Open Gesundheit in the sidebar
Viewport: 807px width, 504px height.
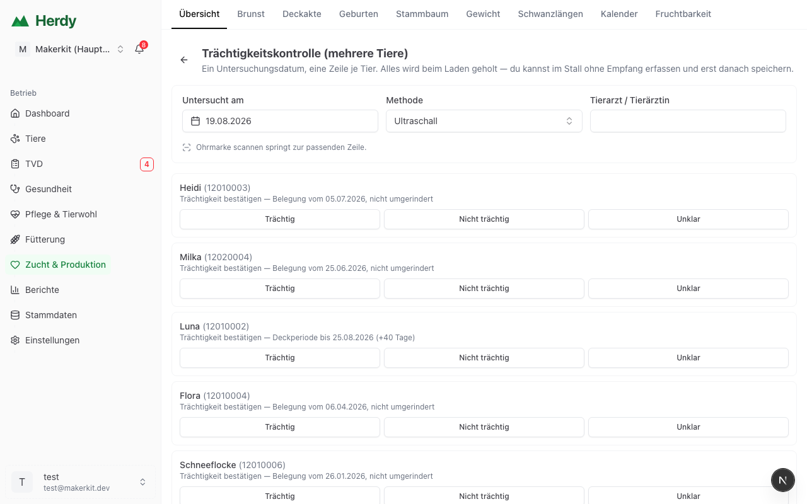point(49,189)
